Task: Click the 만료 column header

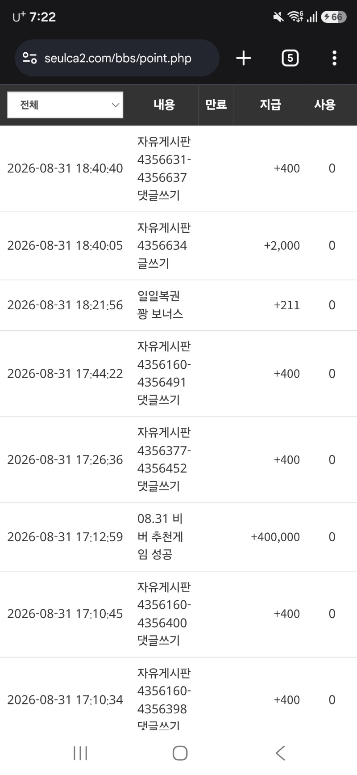Action: (216, 105)
